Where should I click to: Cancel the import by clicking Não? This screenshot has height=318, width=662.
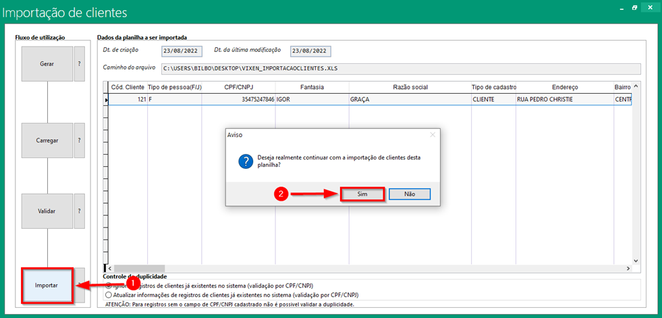point(409,194)
